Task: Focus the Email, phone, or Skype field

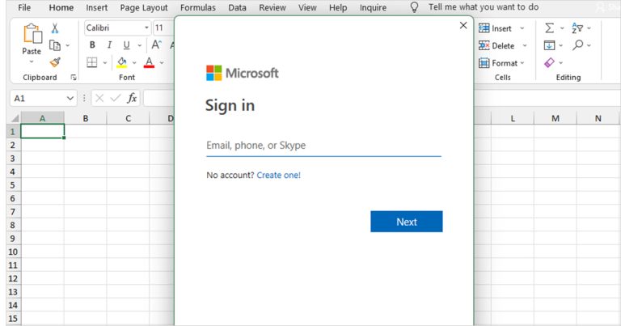Action: tap(323, 146)
